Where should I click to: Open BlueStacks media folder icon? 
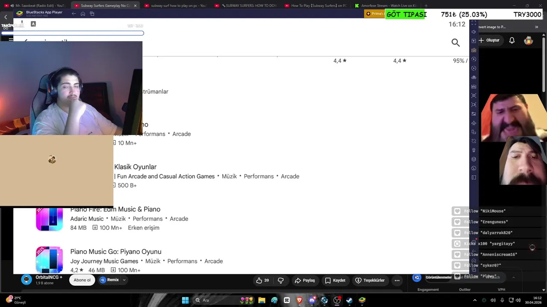tap(473, 114)
